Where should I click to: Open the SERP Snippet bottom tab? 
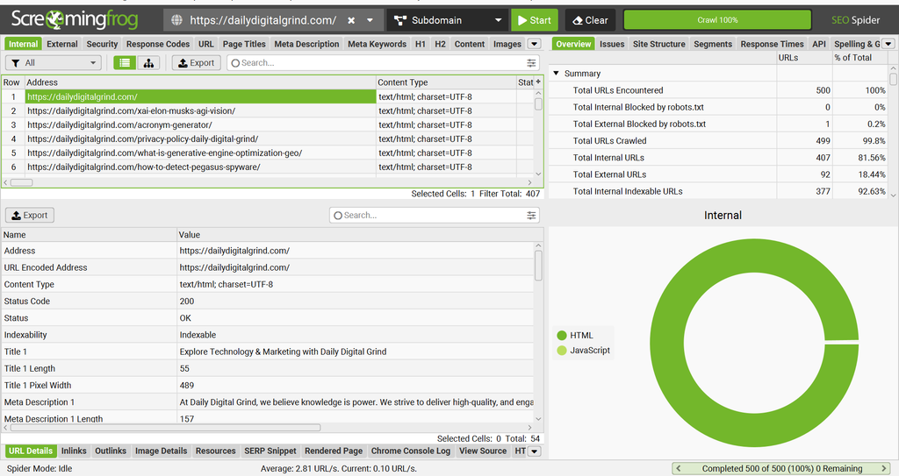270,451
